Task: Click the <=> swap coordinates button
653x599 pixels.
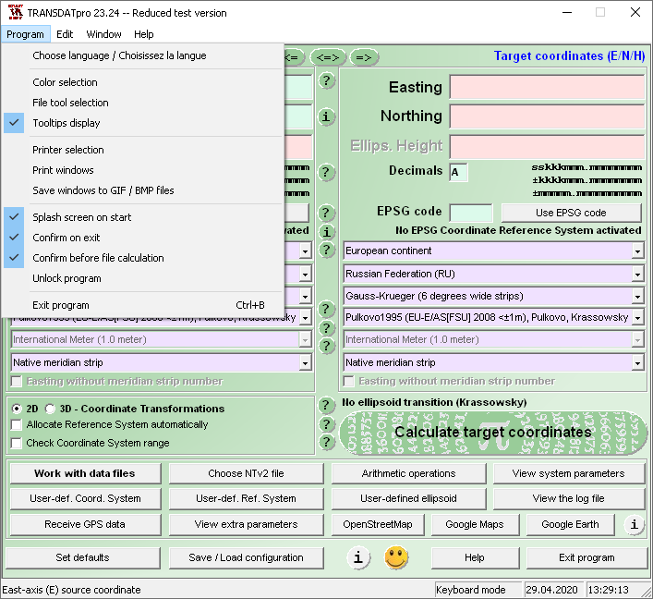Action: (328, 57)
